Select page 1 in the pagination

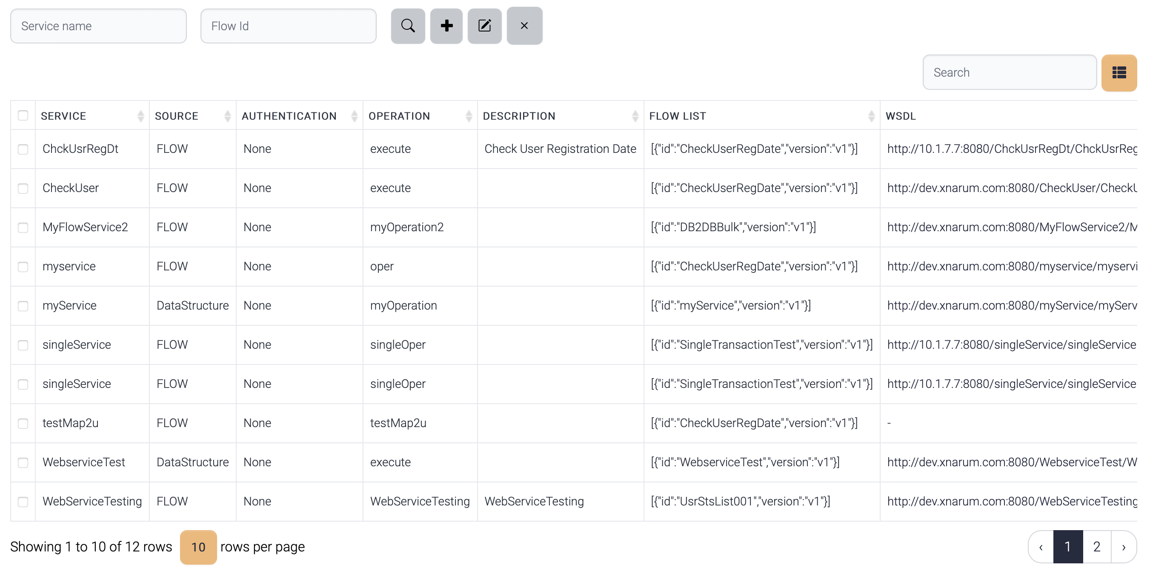1068,546
